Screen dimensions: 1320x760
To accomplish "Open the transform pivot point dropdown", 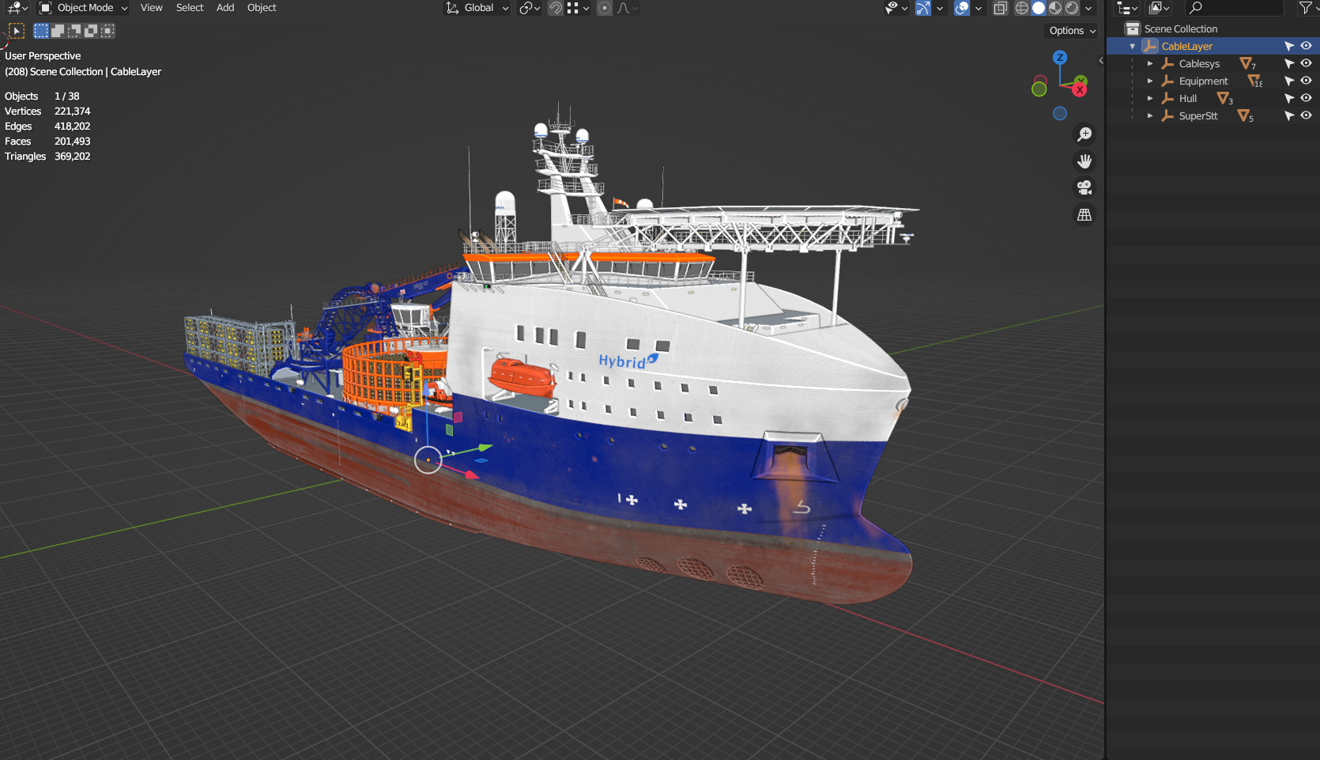I will click(530, 8).
